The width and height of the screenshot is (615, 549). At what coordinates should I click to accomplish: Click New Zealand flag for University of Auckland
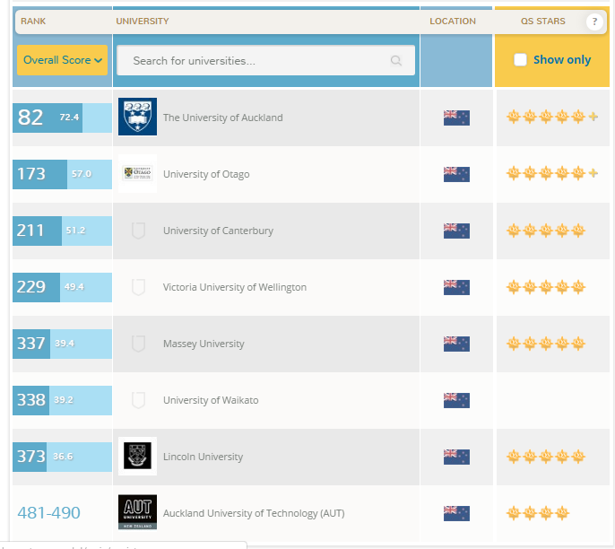coord(456,118)
